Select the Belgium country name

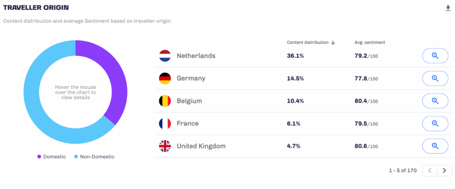(189, 101)
